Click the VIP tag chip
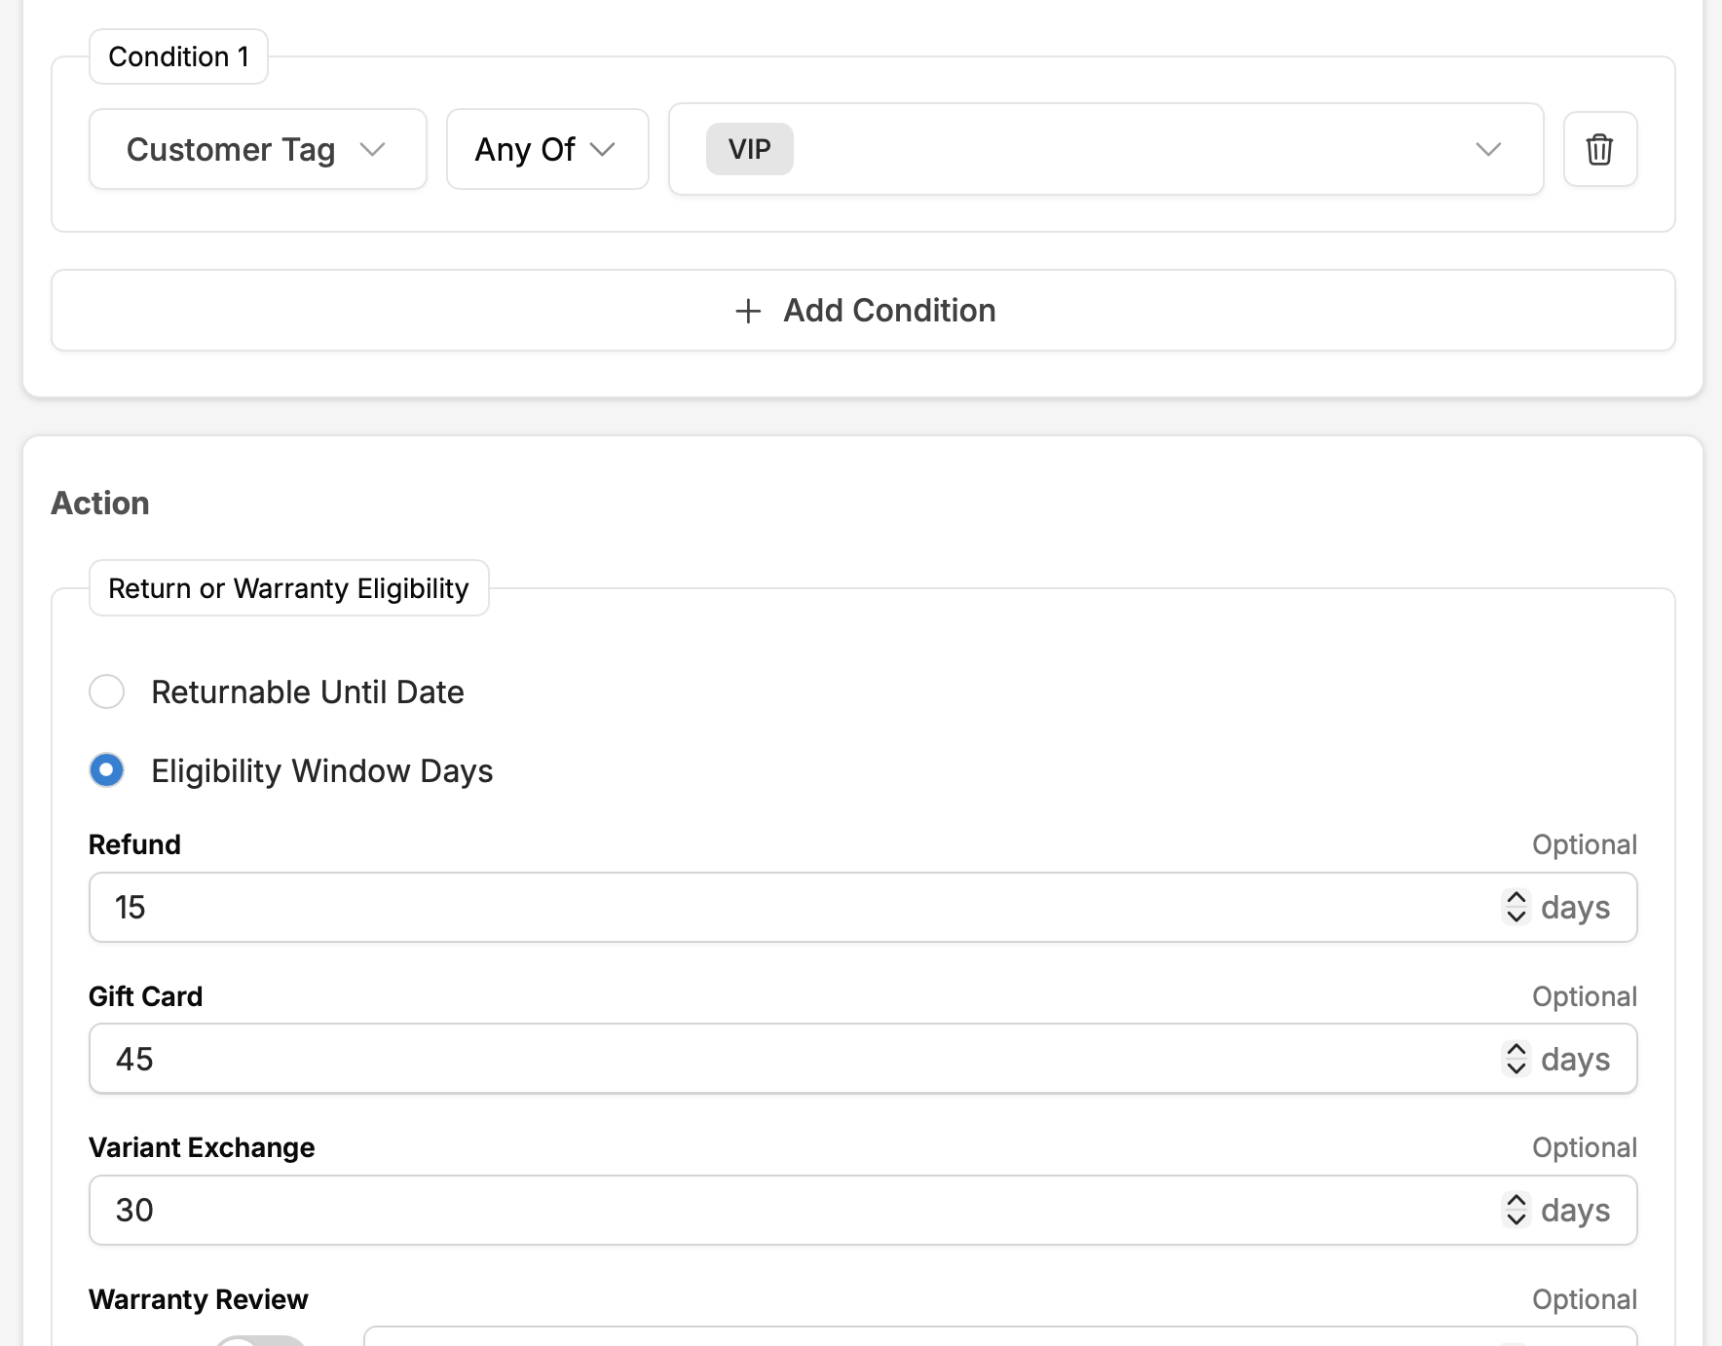1722x1346 pixels. click(749, 149)
